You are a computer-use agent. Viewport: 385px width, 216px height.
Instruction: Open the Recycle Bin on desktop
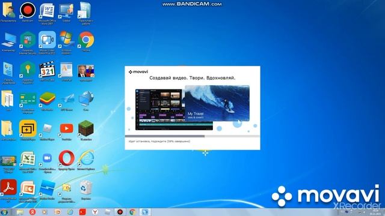[85, 188]
